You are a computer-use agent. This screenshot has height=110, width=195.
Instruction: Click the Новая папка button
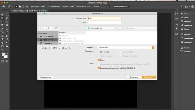click(46, 77)
